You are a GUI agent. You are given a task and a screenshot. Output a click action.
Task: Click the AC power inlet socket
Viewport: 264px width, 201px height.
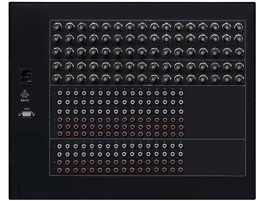(26, 77)
